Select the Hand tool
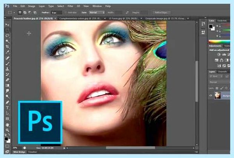This screenshot has height=158, width=234. 7,125
